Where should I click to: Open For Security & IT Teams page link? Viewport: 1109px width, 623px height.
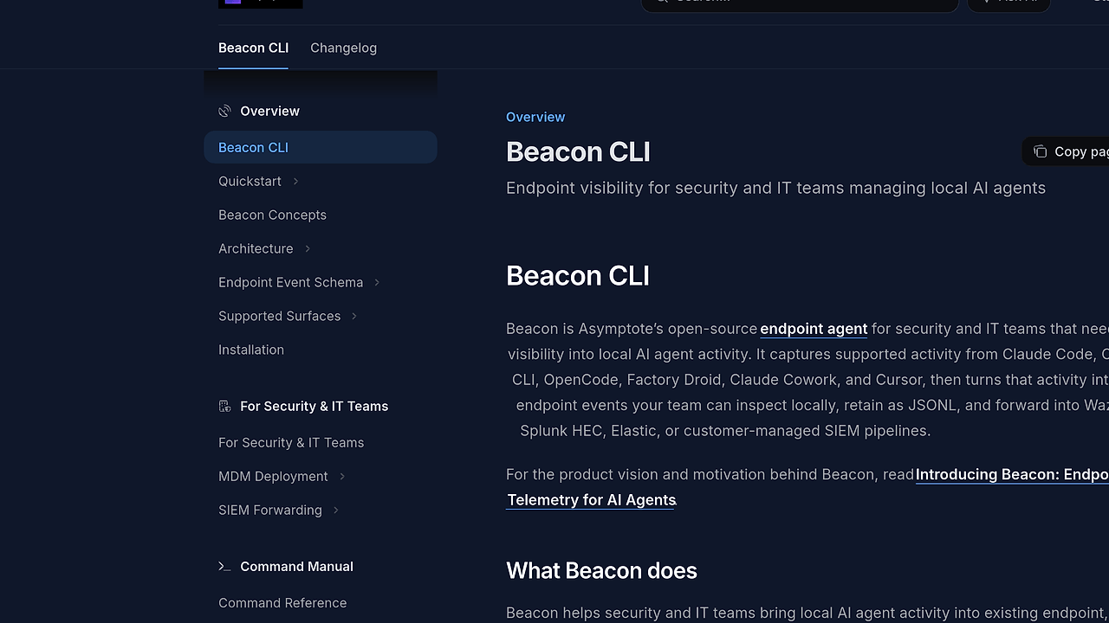[291, 442]
